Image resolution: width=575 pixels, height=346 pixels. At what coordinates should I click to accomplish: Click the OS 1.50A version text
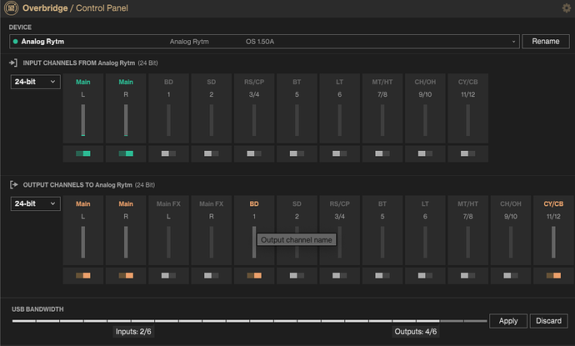tap(260, 42)
